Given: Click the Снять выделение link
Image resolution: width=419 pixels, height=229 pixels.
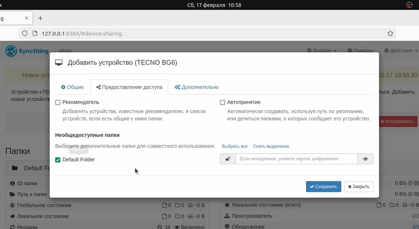Looking at the screenshot, I should (271, 146).
